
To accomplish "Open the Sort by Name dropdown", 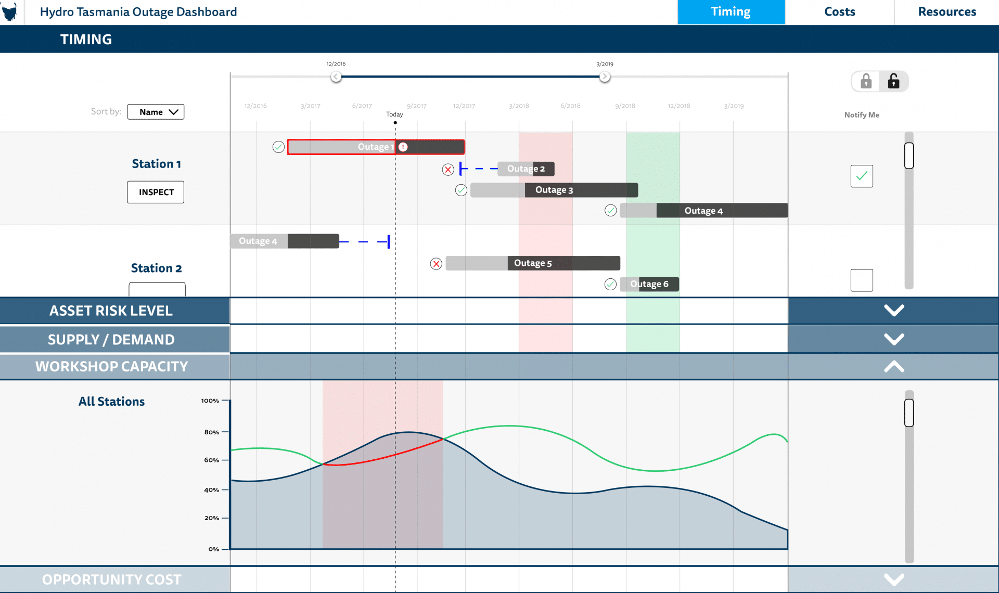I will (x=156, y=111).
